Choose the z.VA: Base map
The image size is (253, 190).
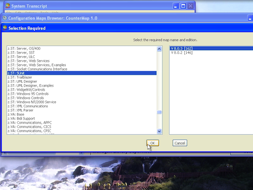(x=82, y=115)
